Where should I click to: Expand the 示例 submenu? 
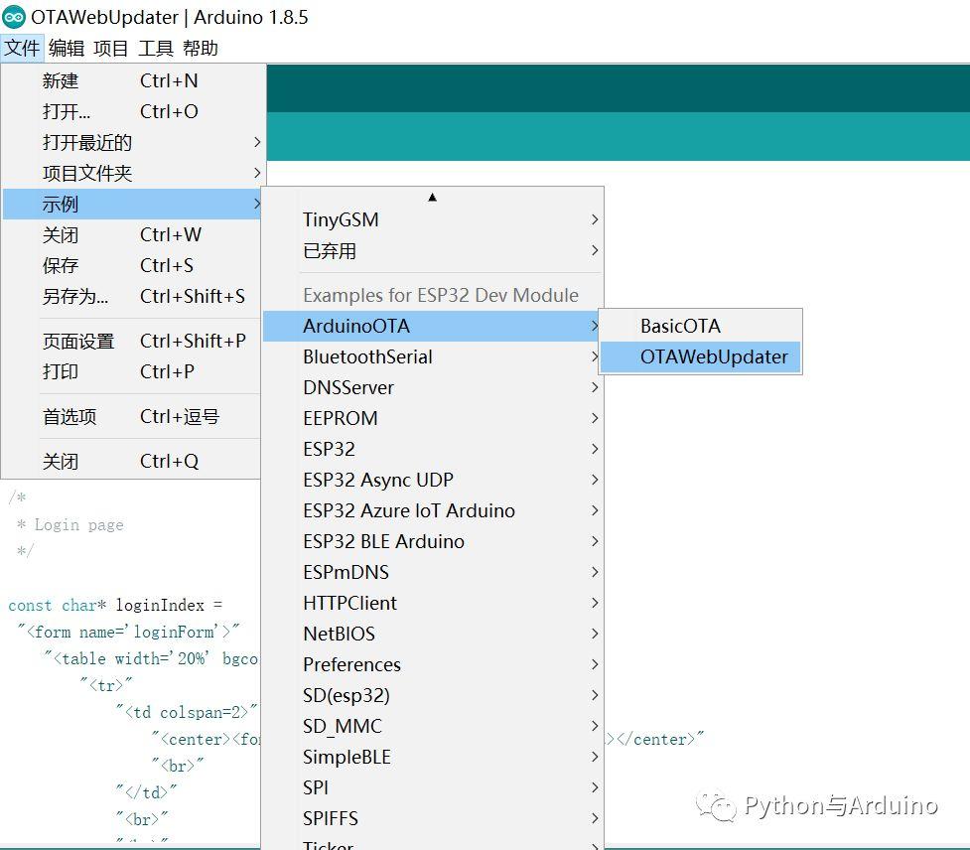pyautogui.click(x=132, y=205)
